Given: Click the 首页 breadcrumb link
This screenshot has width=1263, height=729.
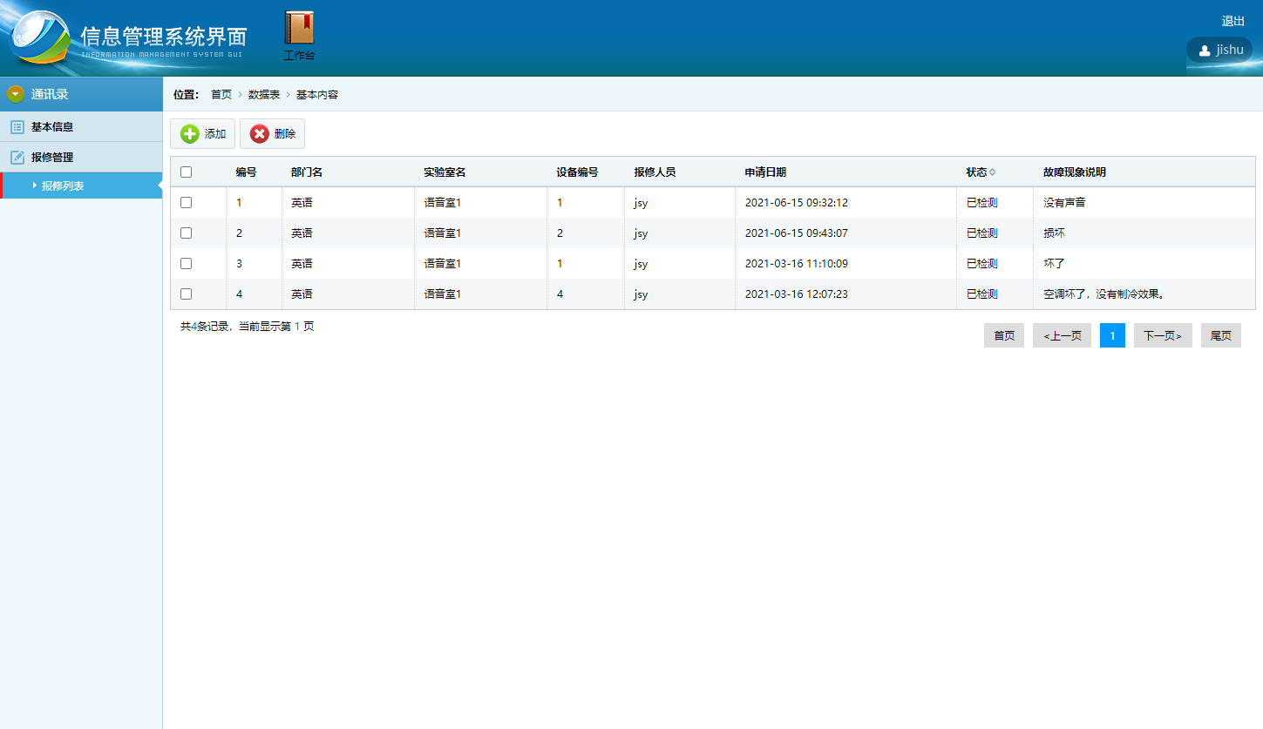Looking at the screenshot, I should tap(221, 95).
